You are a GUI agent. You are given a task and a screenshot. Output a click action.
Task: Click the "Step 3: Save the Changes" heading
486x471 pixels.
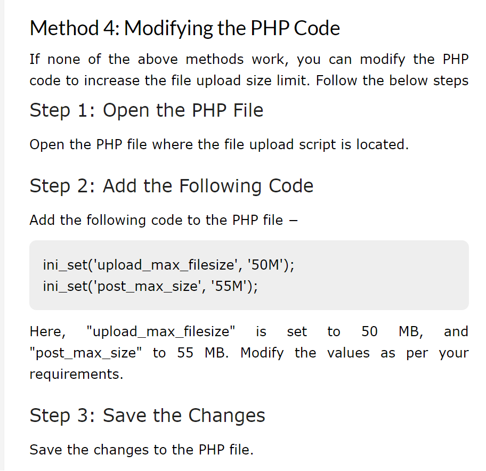148,416
